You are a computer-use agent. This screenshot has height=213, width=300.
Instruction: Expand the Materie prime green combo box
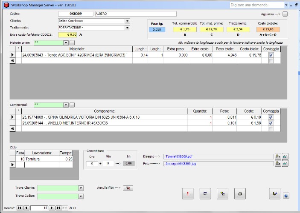(66, 43)
